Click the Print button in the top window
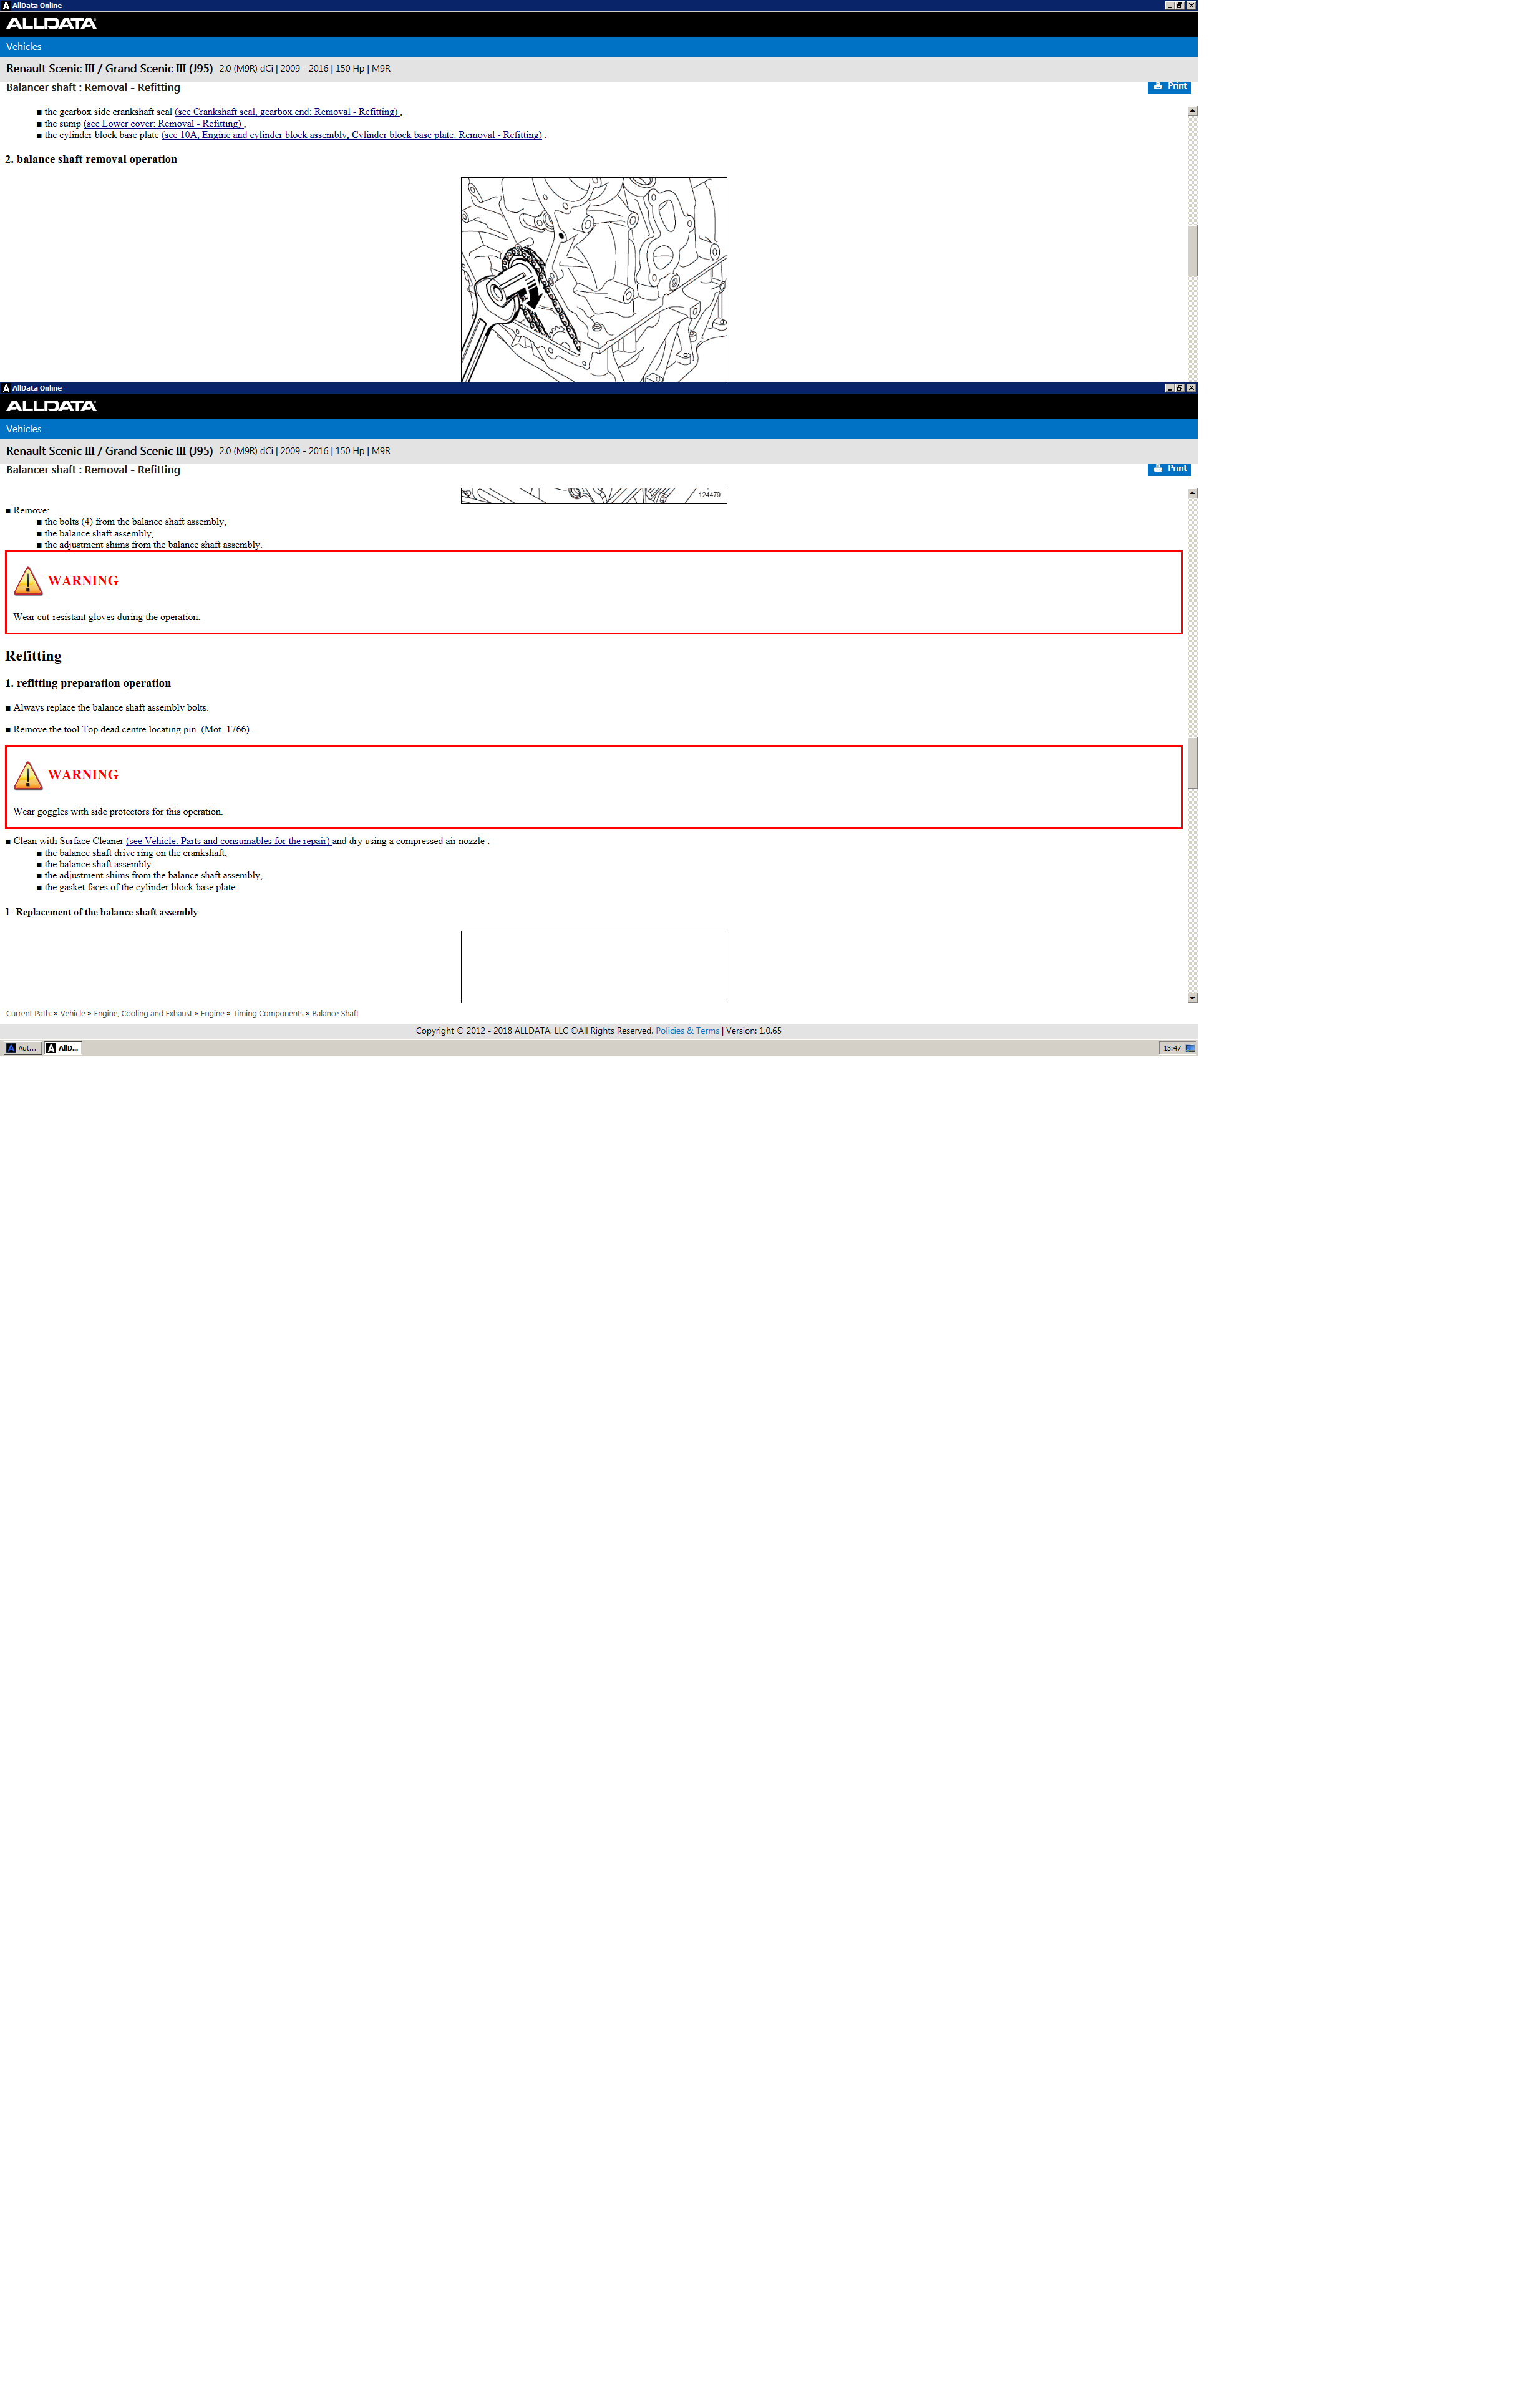This screenshot has width=1519, height=2408. (1169, 86)
